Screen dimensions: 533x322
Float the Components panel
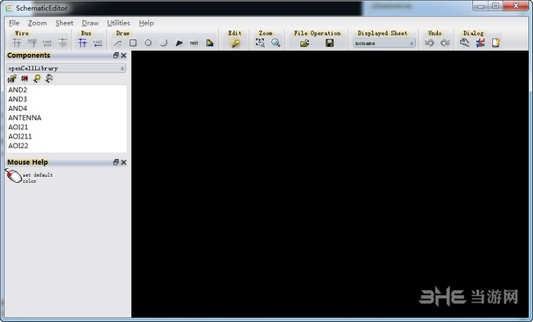116,56
